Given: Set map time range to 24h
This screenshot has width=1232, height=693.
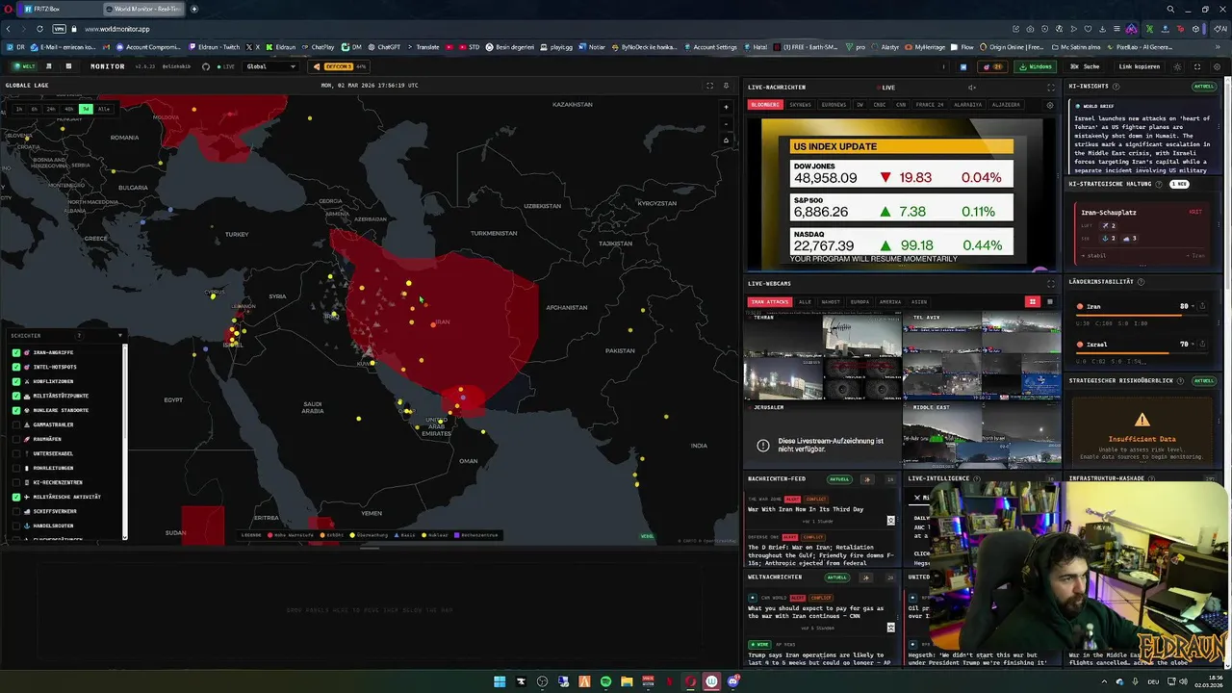Looking at the screenshot, I should point(51,109).
